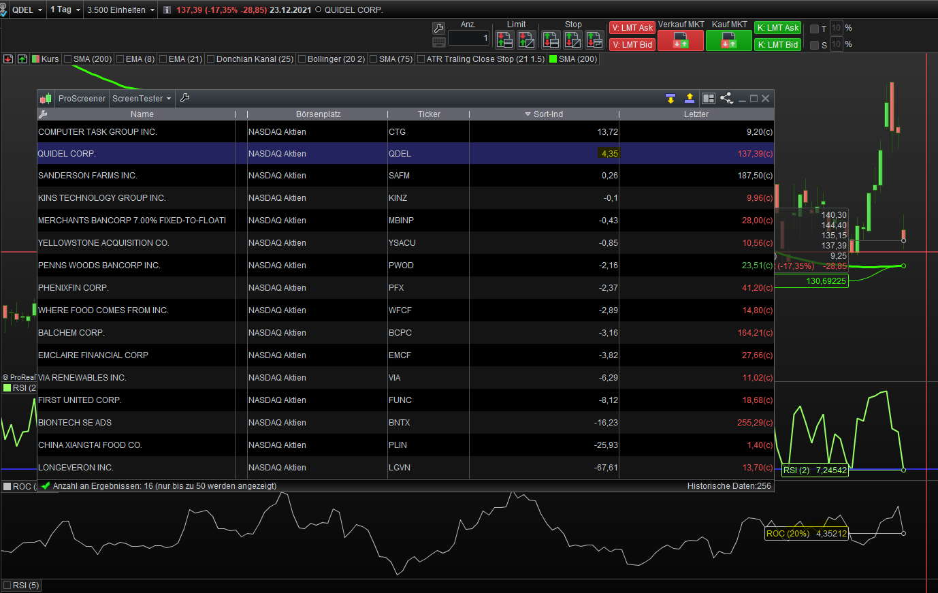938x593 pixels.
Task: Click the share icon in ProScreener window
Action: (726, 98)
